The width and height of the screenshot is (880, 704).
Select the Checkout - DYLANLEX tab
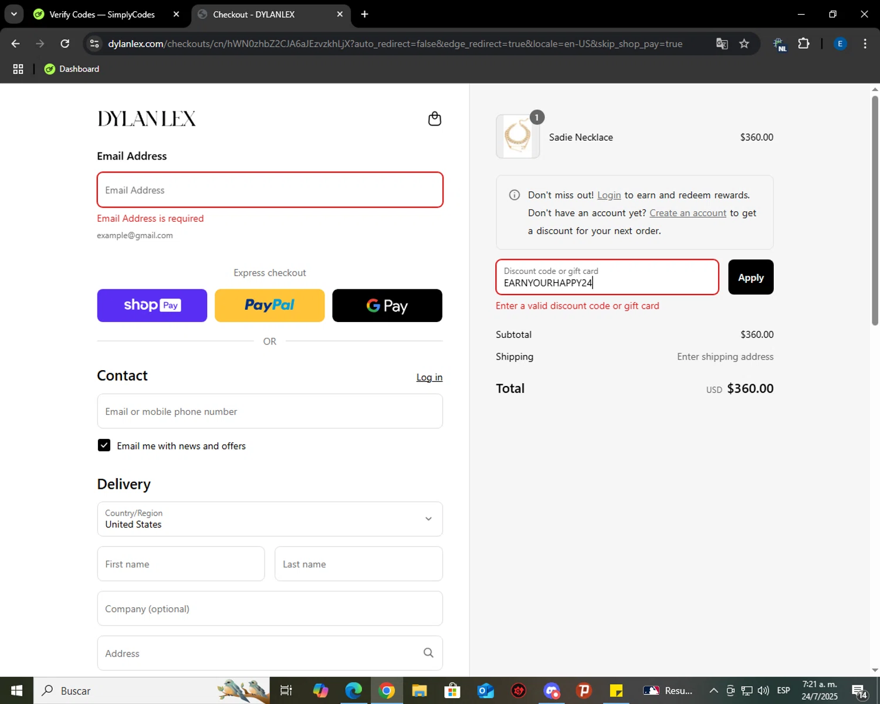(253, 14)
